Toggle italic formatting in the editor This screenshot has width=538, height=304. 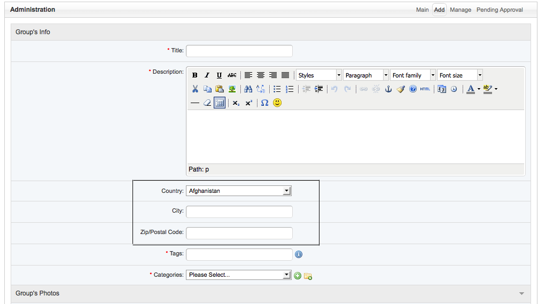pos(207,75)
